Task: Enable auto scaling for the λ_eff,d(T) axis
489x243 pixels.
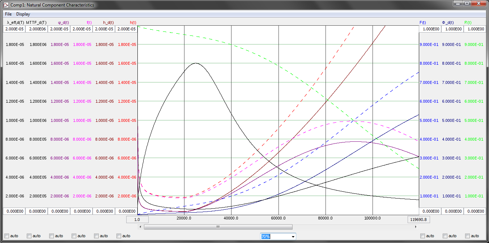Action: pos(7,236)
